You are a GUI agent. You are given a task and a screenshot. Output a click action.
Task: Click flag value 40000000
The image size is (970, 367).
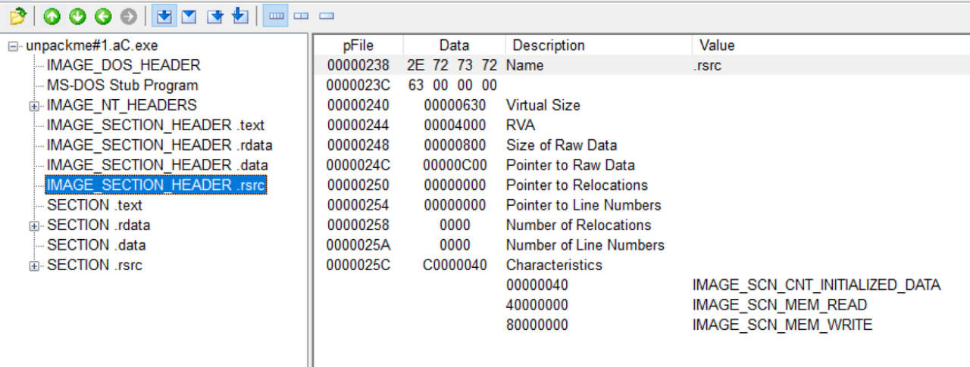537,305
